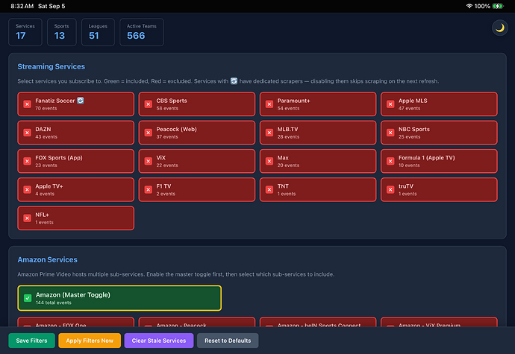This screenshot has width=515, height=354.
Task: Open the Active Teams 566 stat card
Action: click(142, 32)
